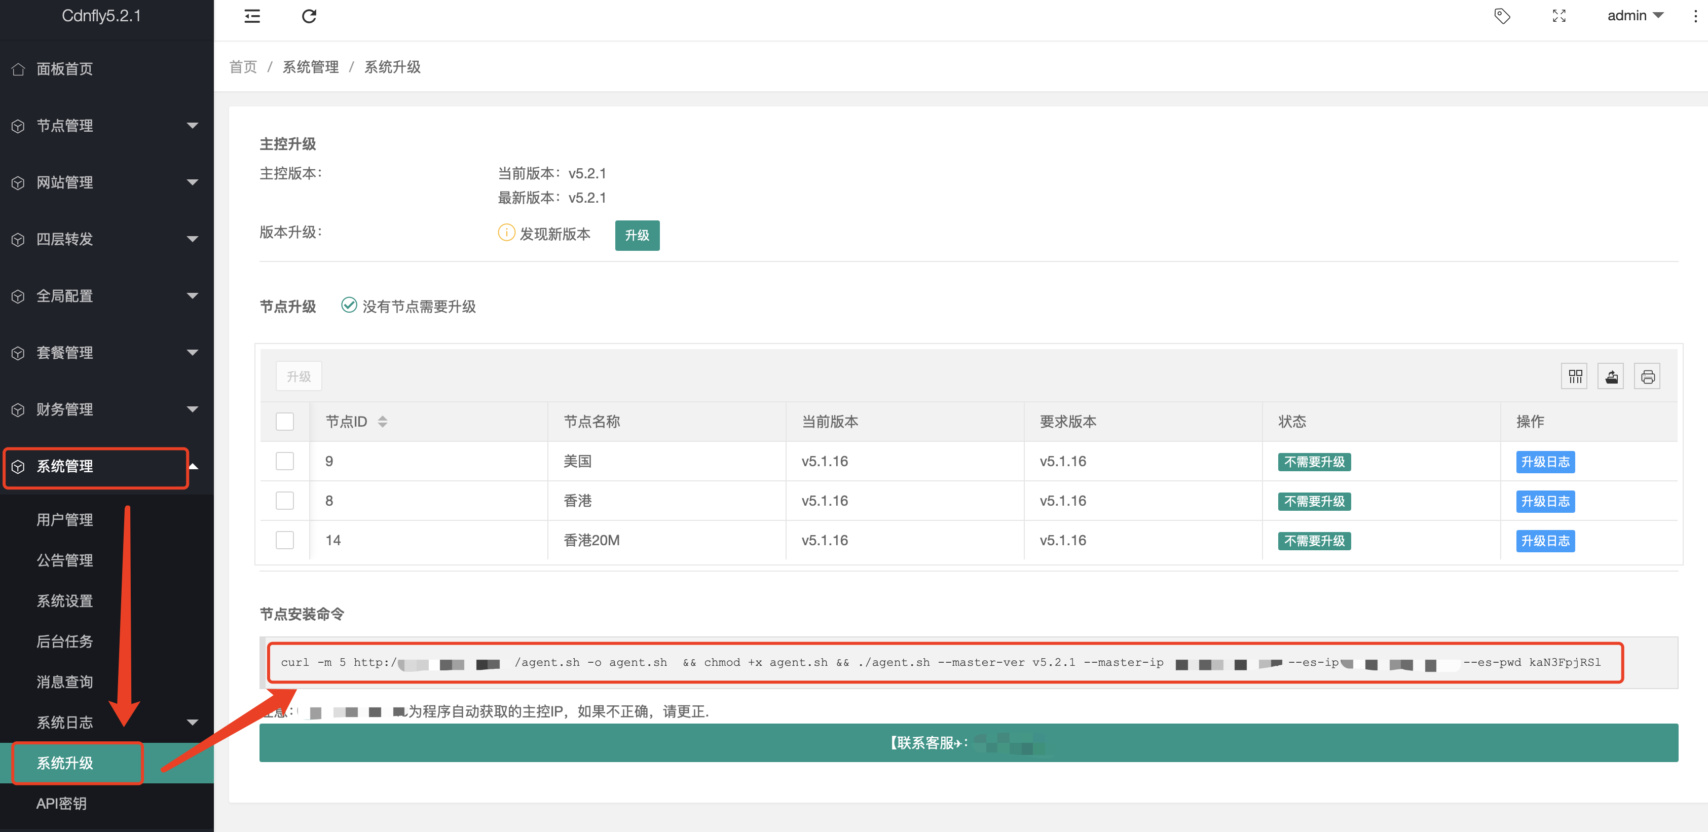This screenshot has height=832, width=1708.
Task: Click the 联系客服 green banner
Action: [x=968, y=742]
